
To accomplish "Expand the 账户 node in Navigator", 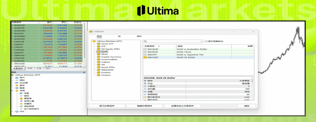I will coord(12,78).
